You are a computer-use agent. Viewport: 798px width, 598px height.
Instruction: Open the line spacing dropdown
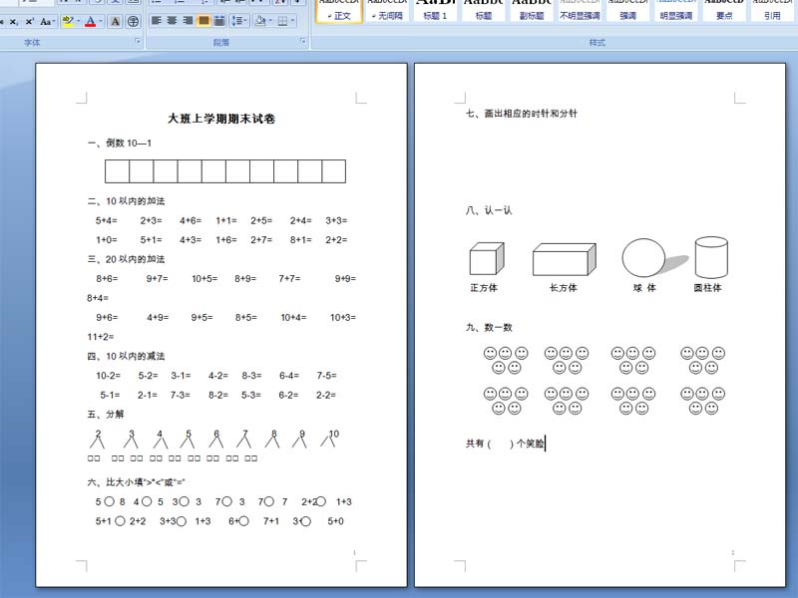(238, 21)
